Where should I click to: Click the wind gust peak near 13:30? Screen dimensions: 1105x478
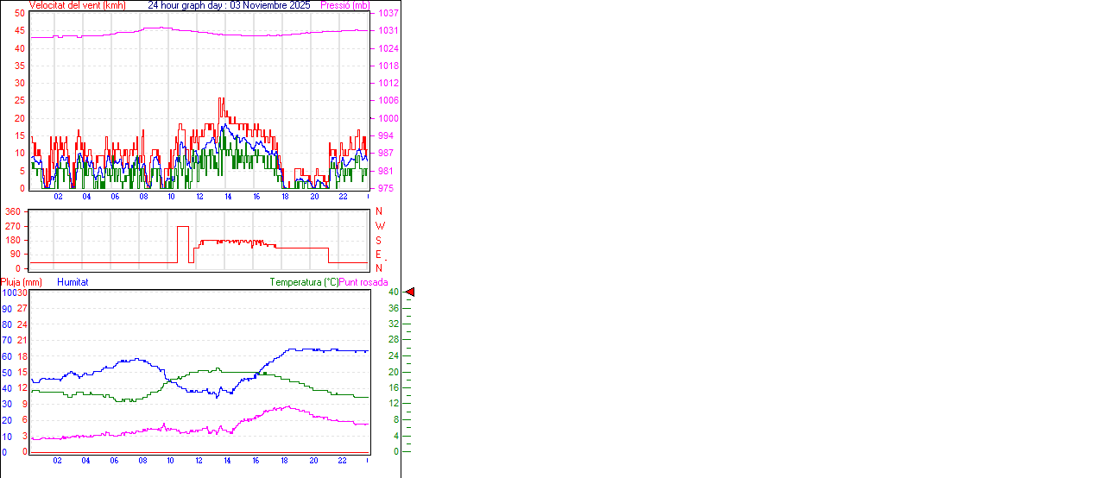221,100
